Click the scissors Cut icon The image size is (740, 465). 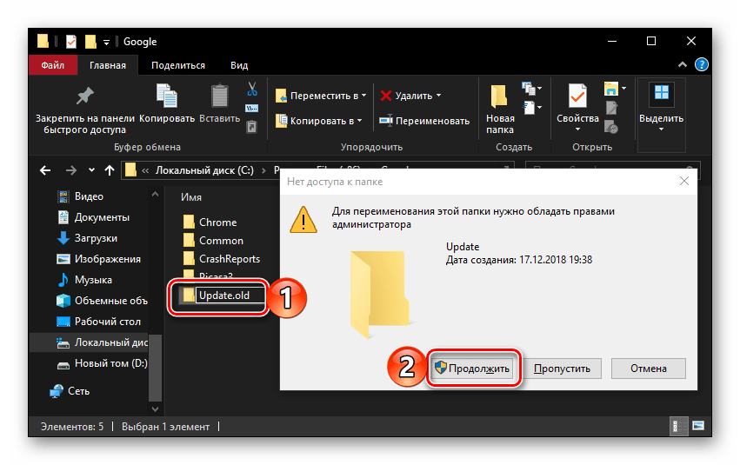252,89
